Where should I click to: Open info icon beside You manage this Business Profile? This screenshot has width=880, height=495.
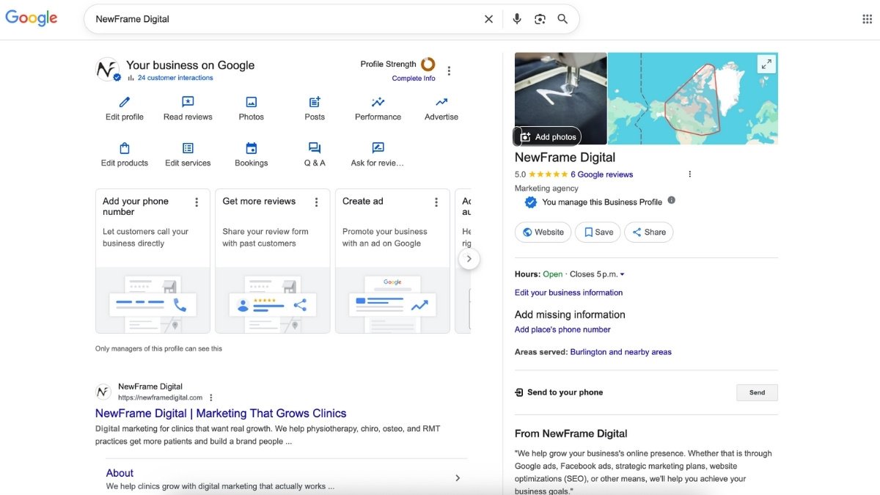(671, 200)
